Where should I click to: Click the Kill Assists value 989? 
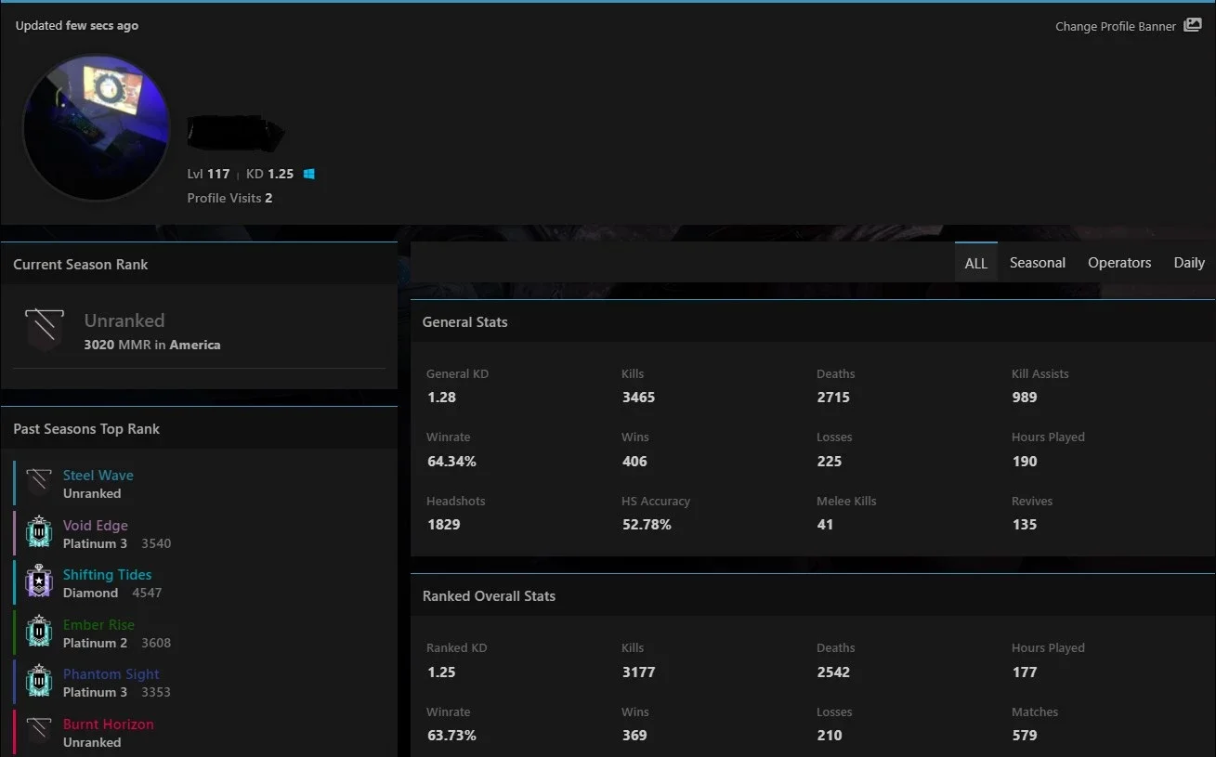pyautogui.click(x=1025, y=397)
